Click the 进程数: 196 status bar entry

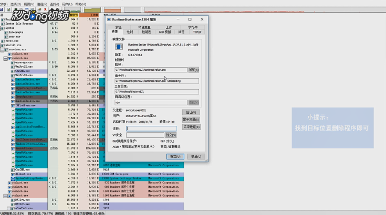click(63, 213)
